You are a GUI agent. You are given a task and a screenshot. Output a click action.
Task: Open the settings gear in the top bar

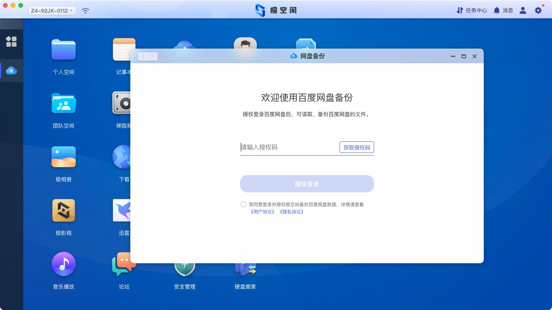point(538,10)
